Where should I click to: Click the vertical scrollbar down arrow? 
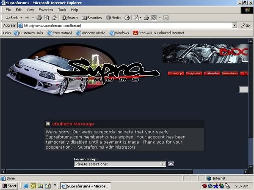coord(251,166)
